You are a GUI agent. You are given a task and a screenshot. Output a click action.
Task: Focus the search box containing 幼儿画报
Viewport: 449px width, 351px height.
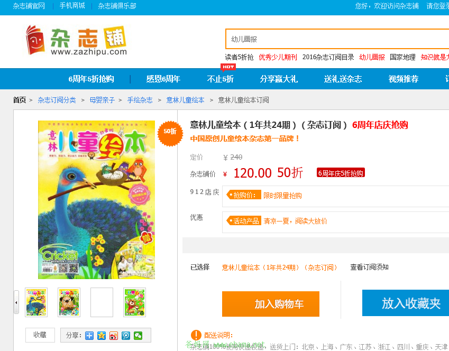[x=337, y=39]
